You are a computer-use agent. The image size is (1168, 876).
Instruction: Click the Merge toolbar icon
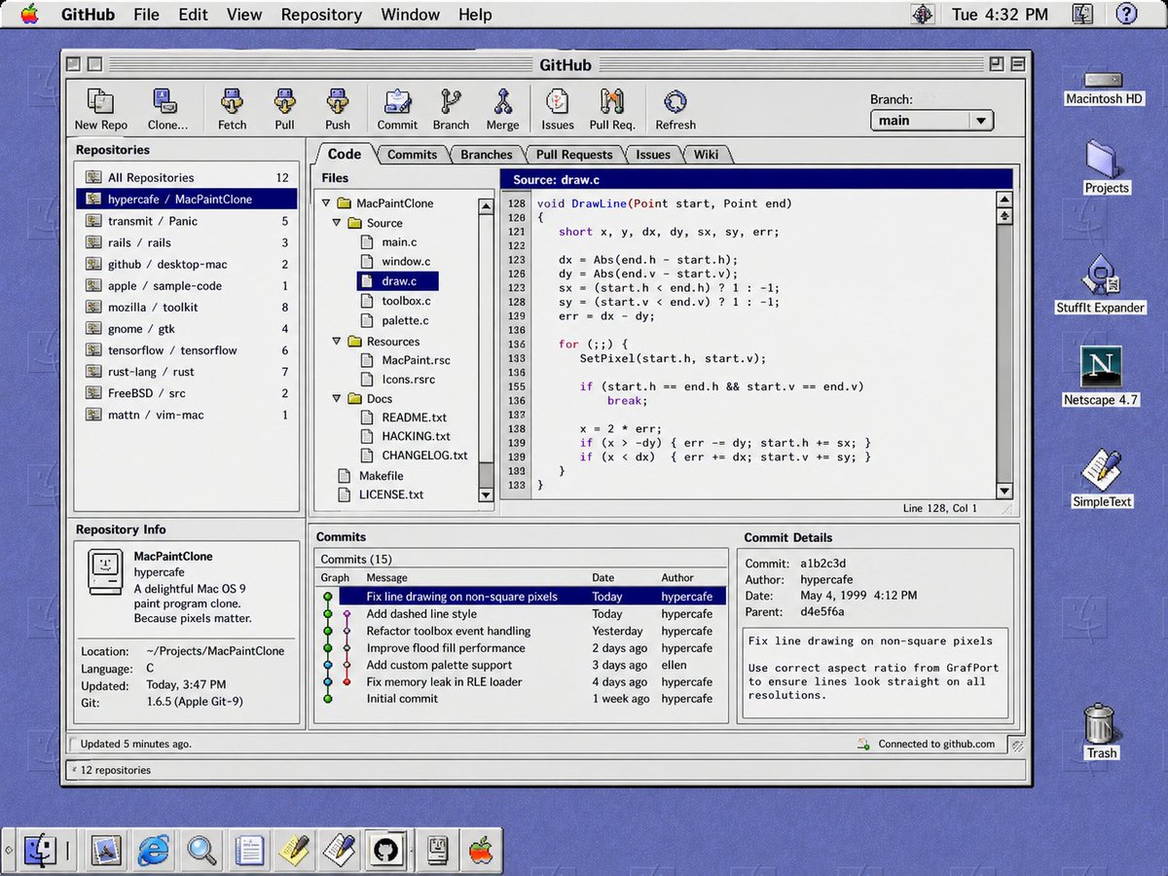pos(502,101)
